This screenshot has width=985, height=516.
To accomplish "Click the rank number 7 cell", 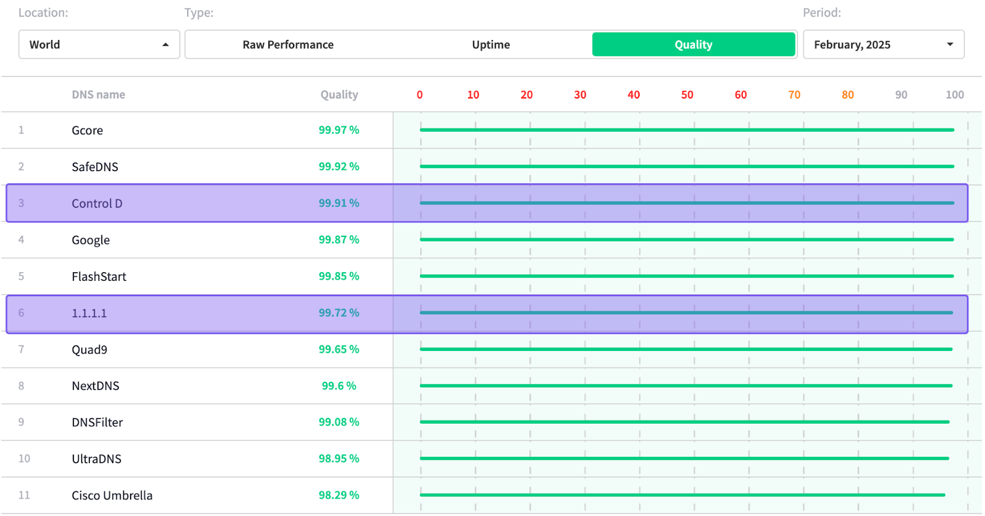I will pyautogui.click(x=21, y=349).
